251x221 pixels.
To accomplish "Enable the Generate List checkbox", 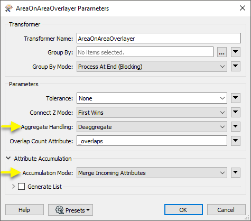I will click(x=21, y=187).
